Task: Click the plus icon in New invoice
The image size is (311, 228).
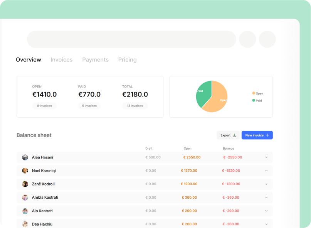Action: (x=267, y=135)
